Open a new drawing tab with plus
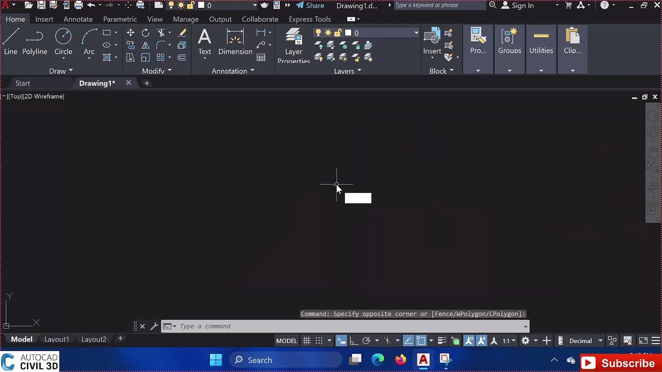The width and height of the screenshot is (662, 372). tap(146, 83)
